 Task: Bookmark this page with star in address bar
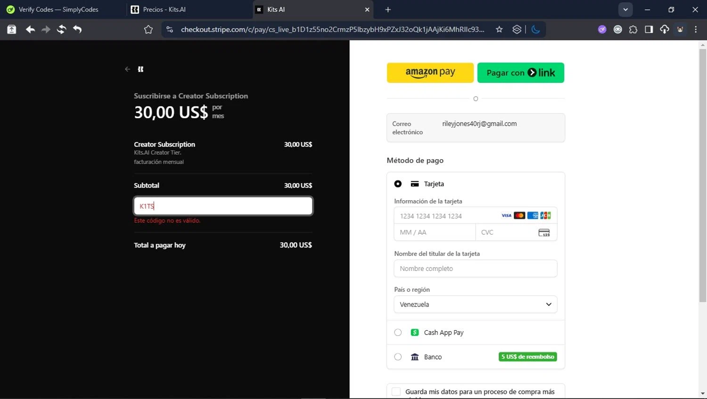pyautogui.click(x=499, y=30)
